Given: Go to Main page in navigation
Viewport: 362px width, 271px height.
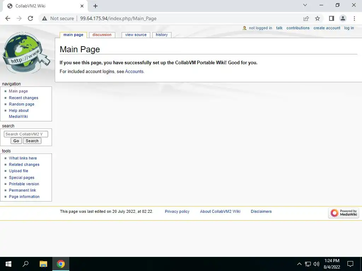Looking at the screenshot, I should point(18,91).
